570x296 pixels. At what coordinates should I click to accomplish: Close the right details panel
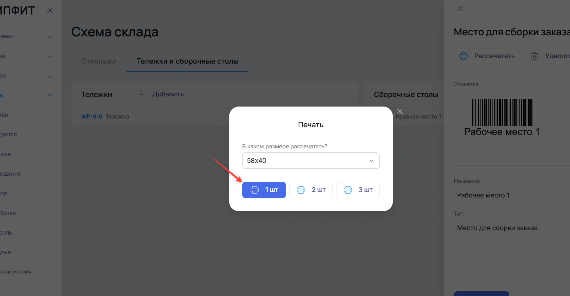coord(460,8)
